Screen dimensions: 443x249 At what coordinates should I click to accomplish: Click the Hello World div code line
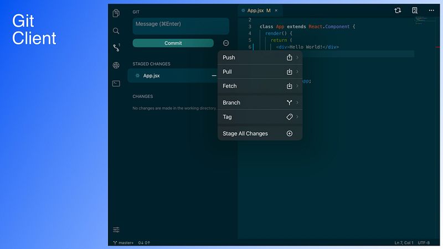[307, 47]
